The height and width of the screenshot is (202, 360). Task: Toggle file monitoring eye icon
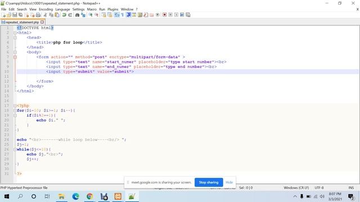(x=157, y=15)
